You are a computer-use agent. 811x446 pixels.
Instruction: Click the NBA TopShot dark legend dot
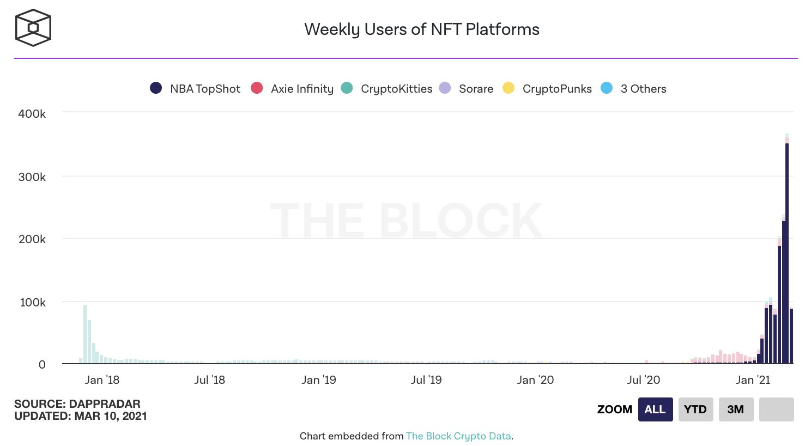[156, 88]
